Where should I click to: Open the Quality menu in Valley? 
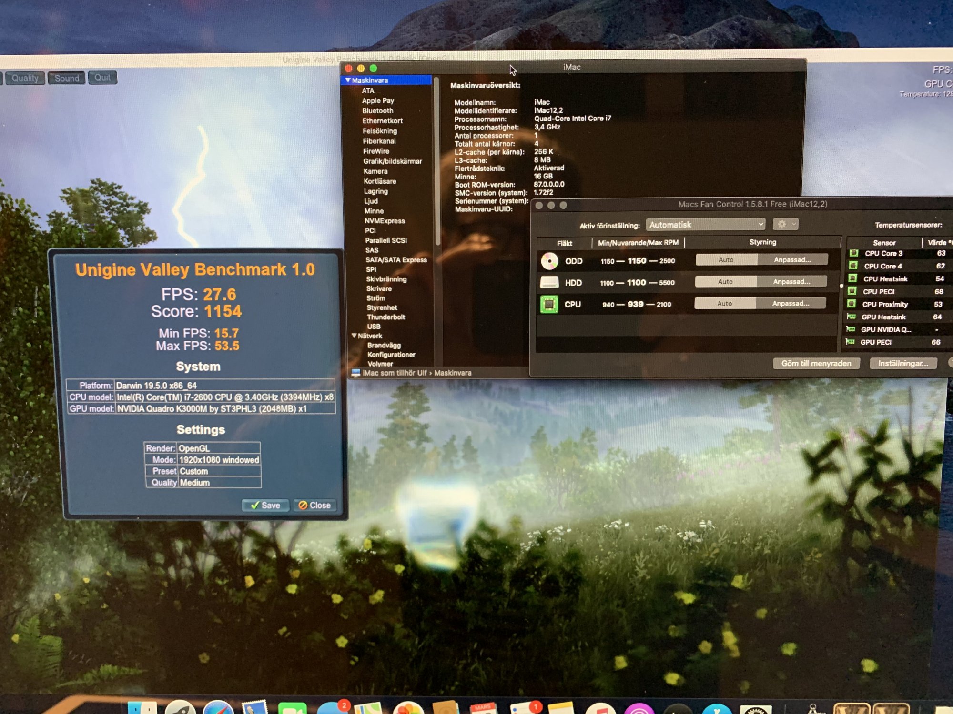(x=25, y=78)
